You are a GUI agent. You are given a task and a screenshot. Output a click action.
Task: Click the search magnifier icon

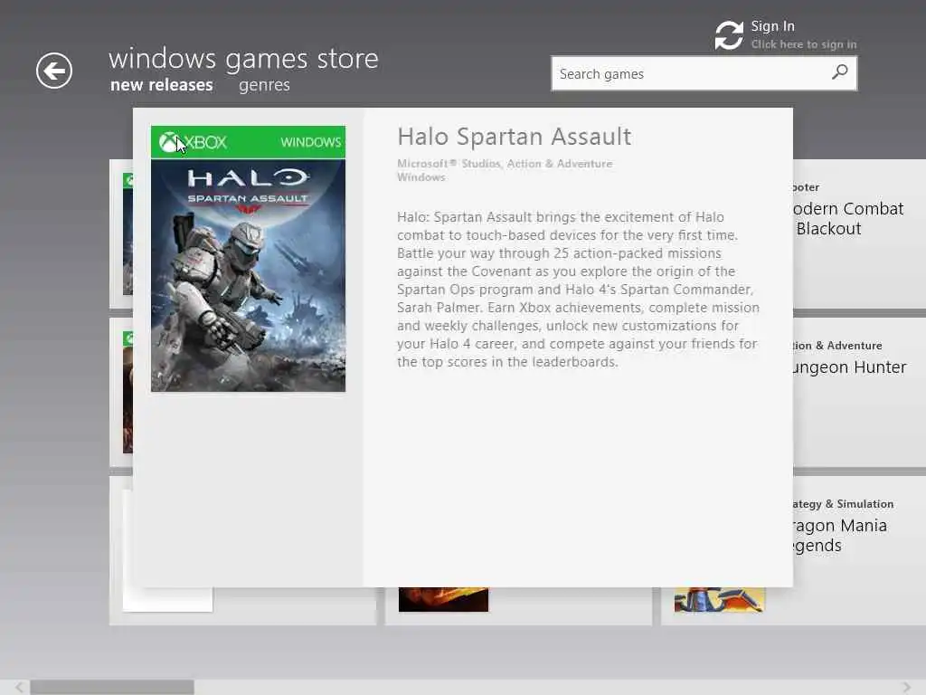[x=839, y=72]
